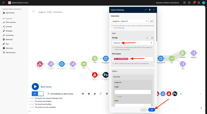207x114 pixels.
Task: Click the Image size Width input field
Action: tap(133, 105)
